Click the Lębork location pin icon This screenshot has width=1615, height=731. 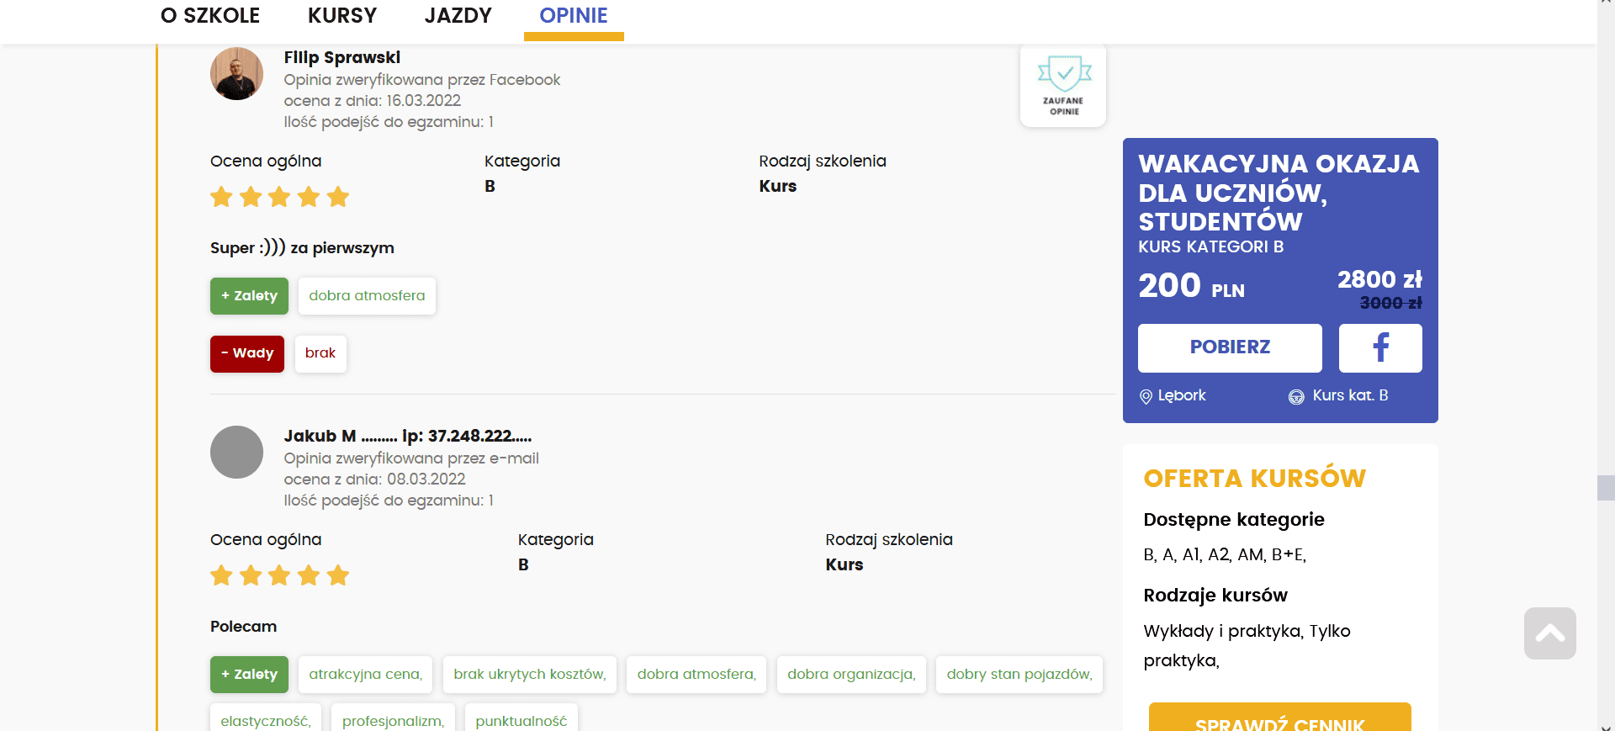pos(1146,396)
